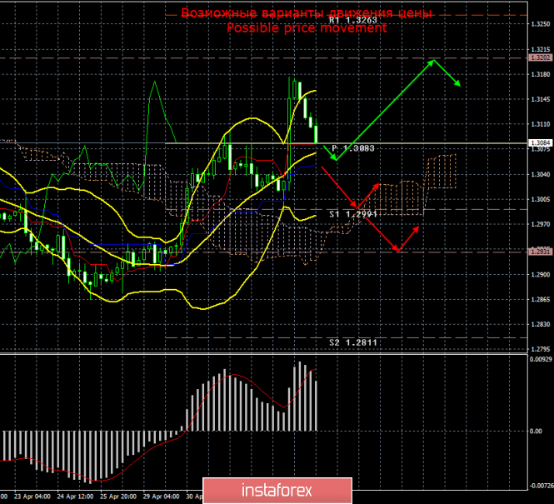Screen dimensions: 554x504
Task: Click the '29 Apr 04:00' time label
Action: tap(161, 497)
